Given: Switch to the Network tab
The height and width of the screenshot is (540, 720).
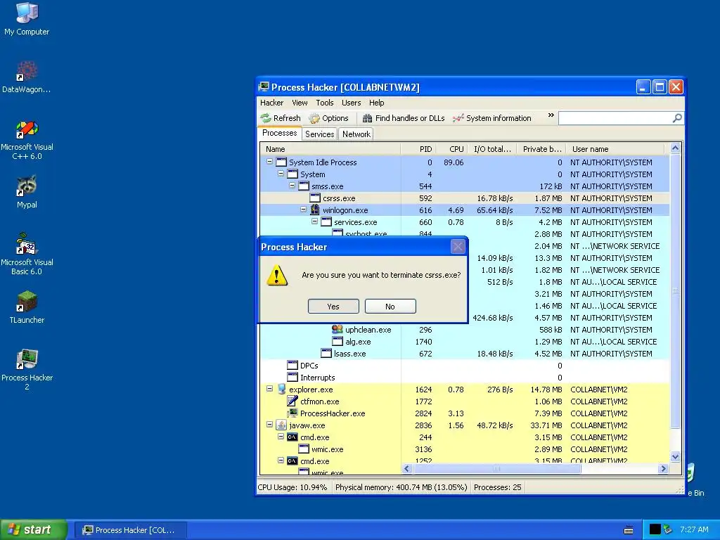Looking at the screenshot, I should 356,134.
